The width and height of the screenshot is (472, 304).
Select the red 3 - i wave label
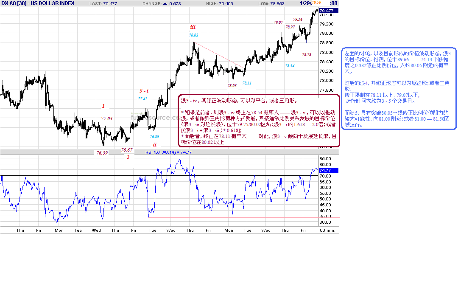pyautogui.click(x=144, y=91)
